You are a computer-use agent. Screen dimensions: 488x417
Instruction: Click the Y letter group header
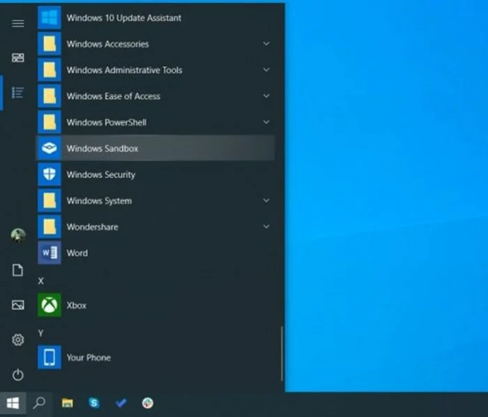(40, 333)
